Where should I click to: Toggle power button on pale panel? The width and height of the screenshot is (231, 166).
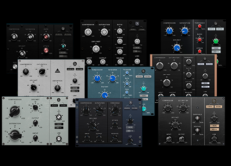coord(59,100)
